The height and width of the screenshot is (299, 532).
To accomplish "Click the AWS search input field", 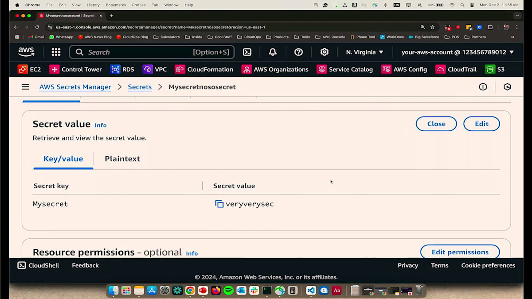I will point(152,52).
